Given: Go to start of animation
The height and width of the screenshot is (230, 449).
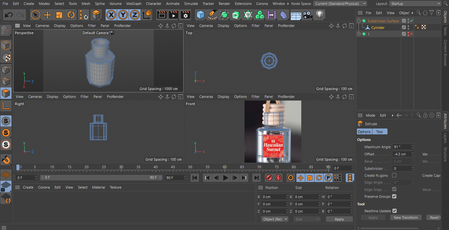Looking at the screenshot, I should point(195,178).
